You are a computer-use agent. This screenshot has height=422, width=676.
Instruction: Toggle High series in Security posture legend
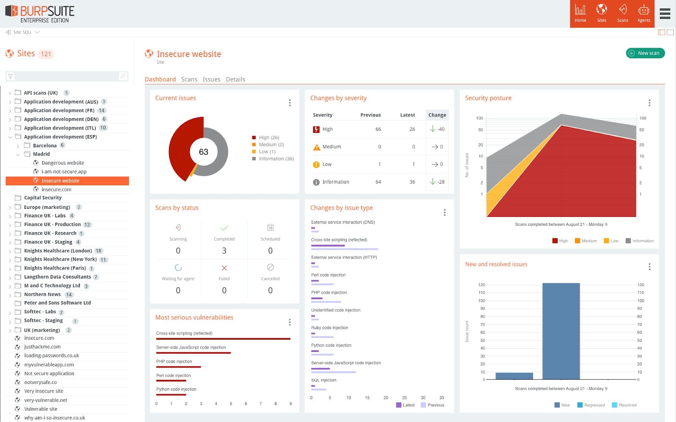[560, 241]
